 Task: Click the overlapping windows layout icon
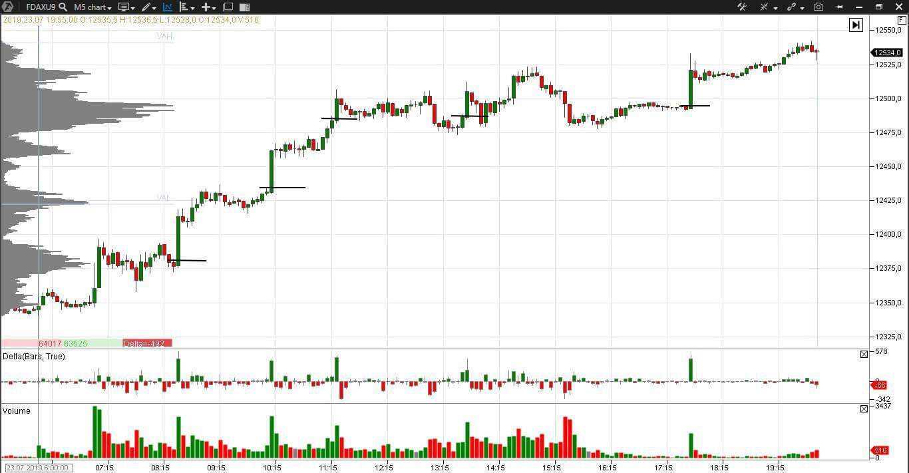coord(228,7)
